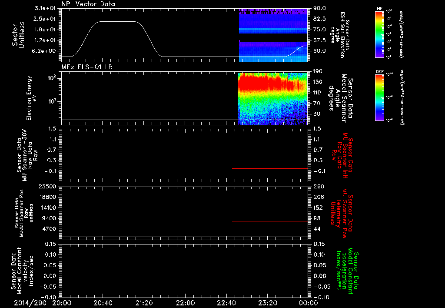This screenshot has height=308, width=445.
Task: Click the '9400' scanner position tick
Action: point(49,218)
